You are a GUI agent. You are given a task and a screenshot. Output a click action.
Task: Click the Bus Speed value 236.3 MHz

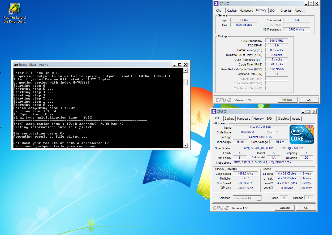tap(245, 183)
